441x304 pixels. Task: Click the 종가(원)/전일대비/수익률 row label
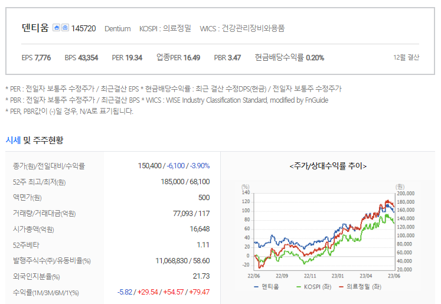click(x=48, y=166)
